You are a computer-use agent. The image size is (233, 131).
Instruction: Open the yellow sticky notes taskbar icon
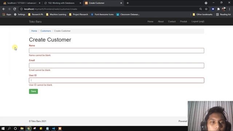(41, 128)
